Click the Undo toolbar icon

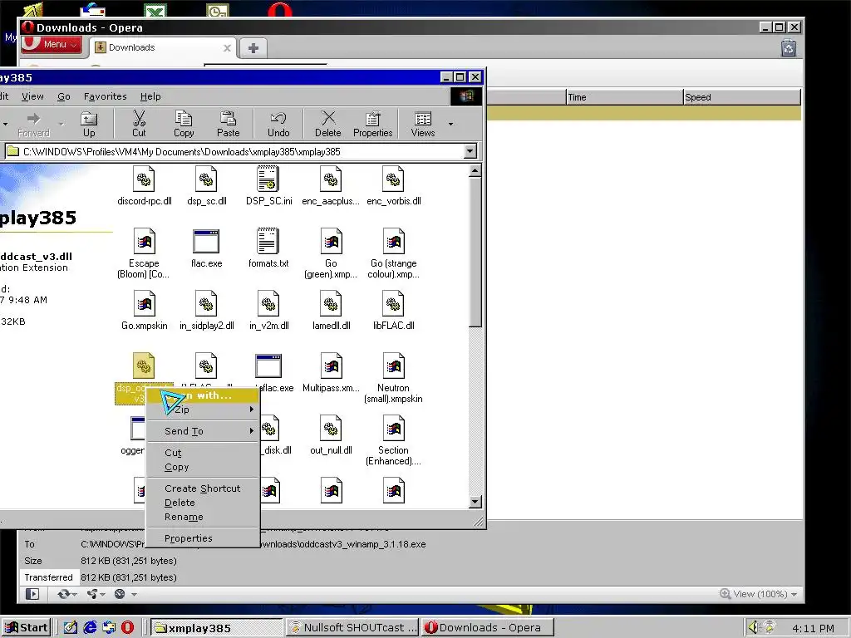(278, 124)
